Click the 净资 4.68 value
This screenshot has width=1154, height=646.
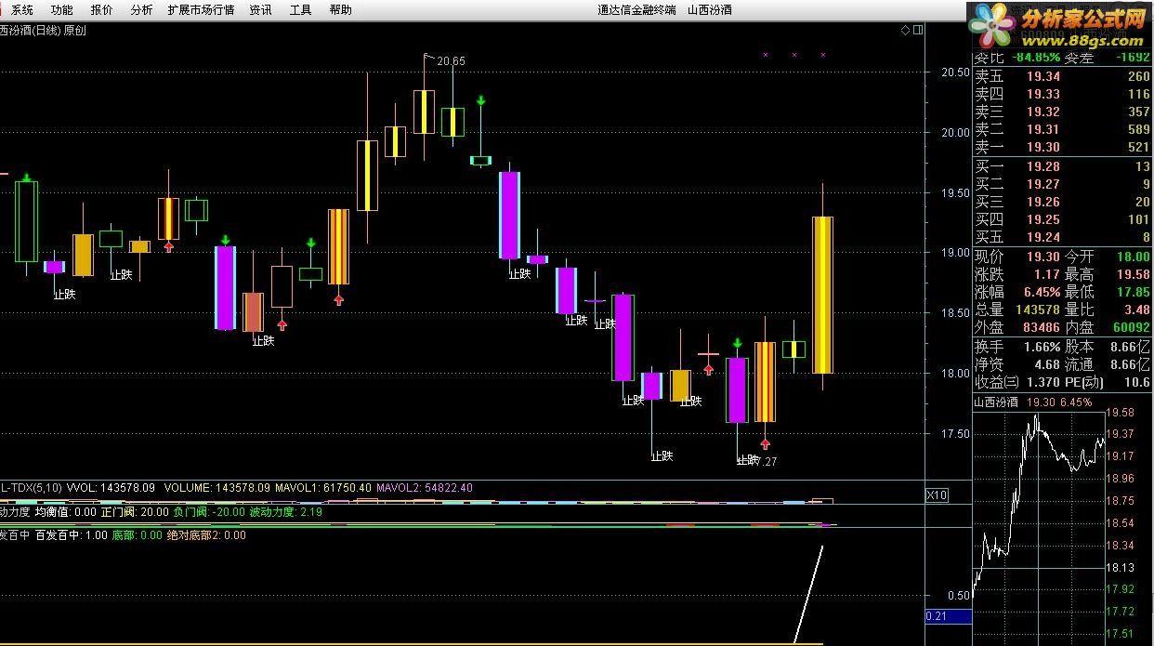1047,364
